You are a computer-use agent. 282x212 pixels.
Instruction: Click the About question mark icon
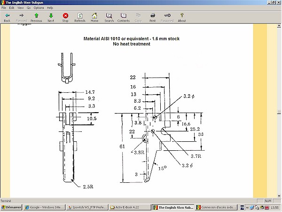(x=182, y=16)
